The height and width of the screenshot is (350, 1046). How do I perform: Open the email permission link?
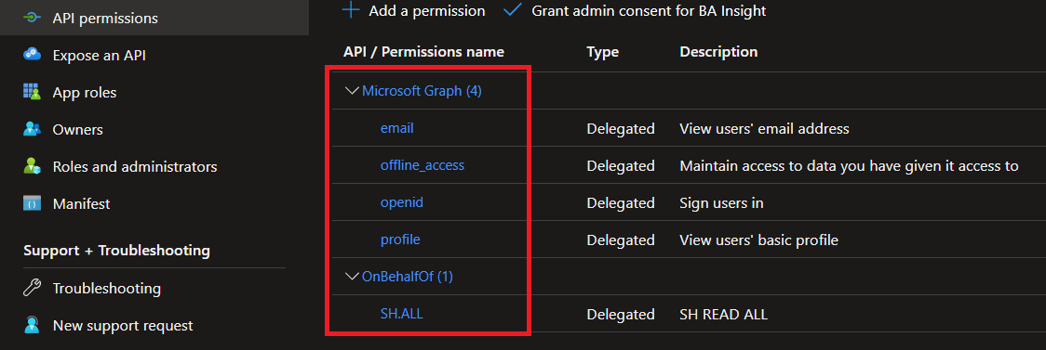coord(397,128)
